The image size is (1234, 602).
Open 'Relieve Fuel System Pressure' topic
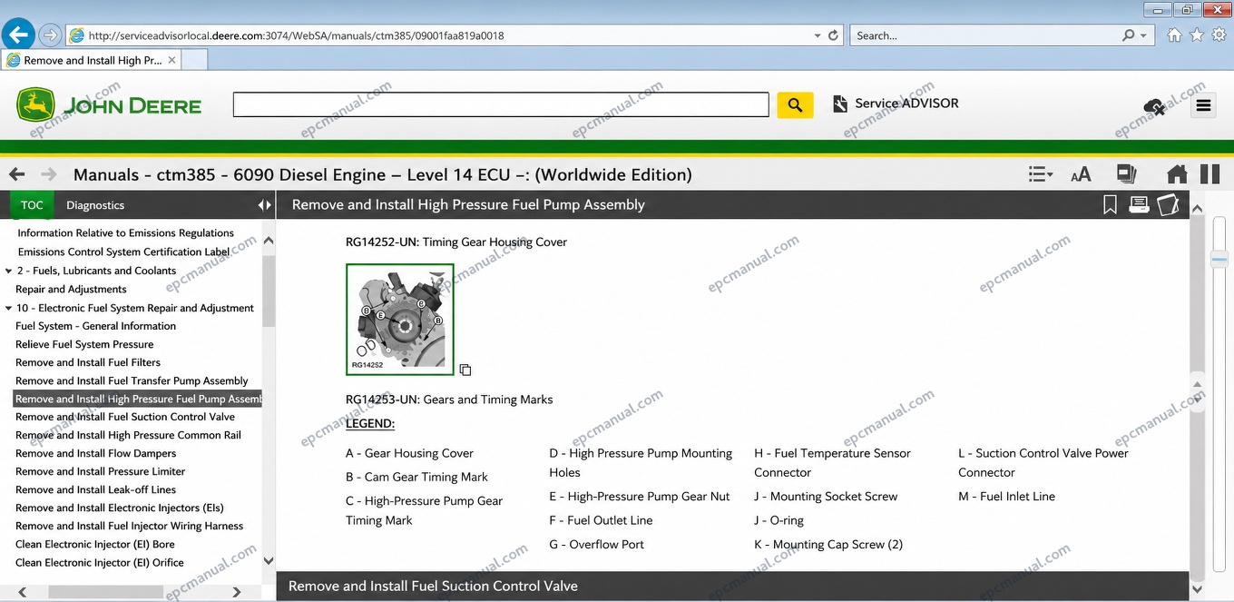(84, 344)
